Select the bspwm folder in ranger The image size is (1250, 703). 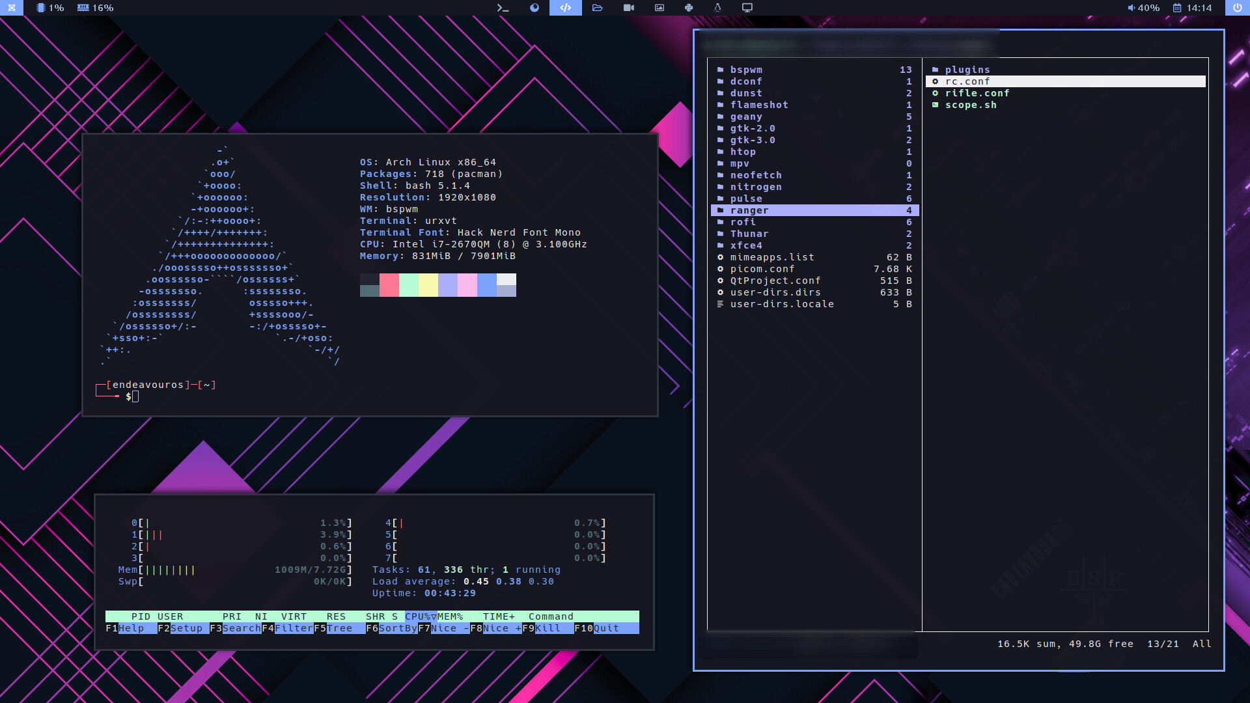tap(814, 70)
